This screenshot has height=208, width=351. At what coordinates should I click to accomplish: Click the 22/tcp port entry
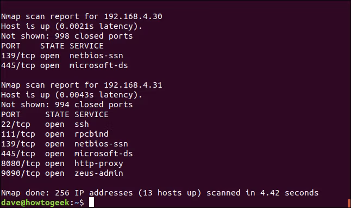(x=15, y=125)
